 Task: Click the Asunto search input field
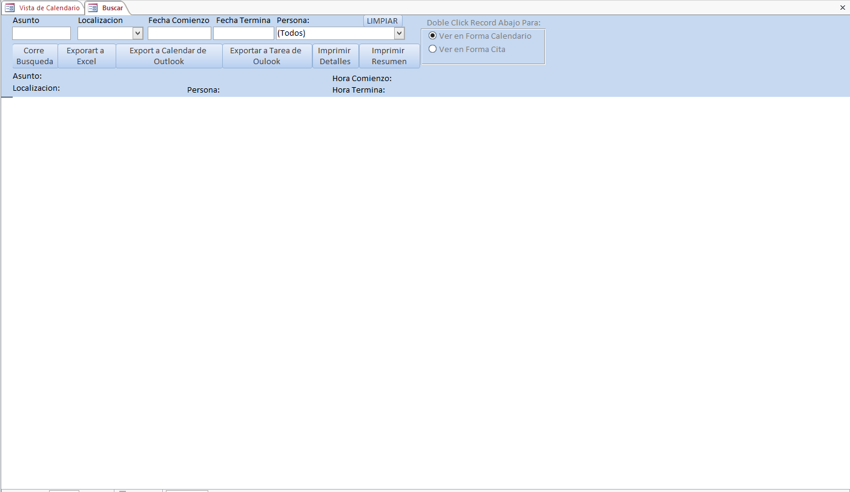coord(41,33)
